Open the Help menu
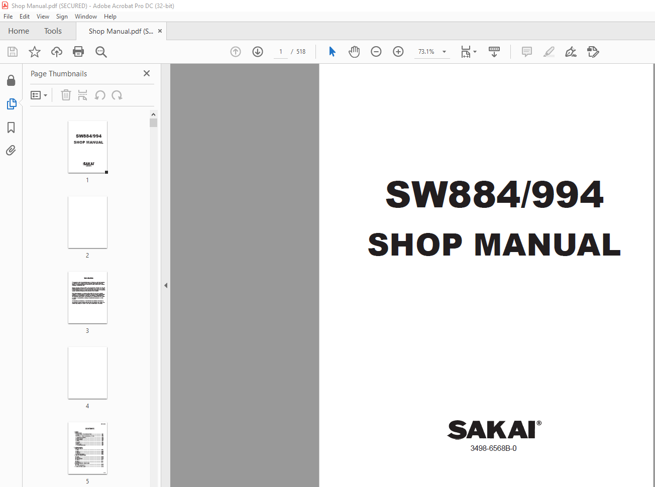Screen dimensions: 655x487 pos(110,17)
